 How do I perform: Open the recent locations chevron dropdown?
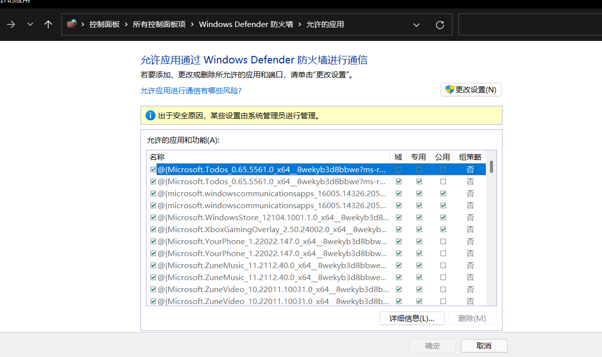(30, 24)
